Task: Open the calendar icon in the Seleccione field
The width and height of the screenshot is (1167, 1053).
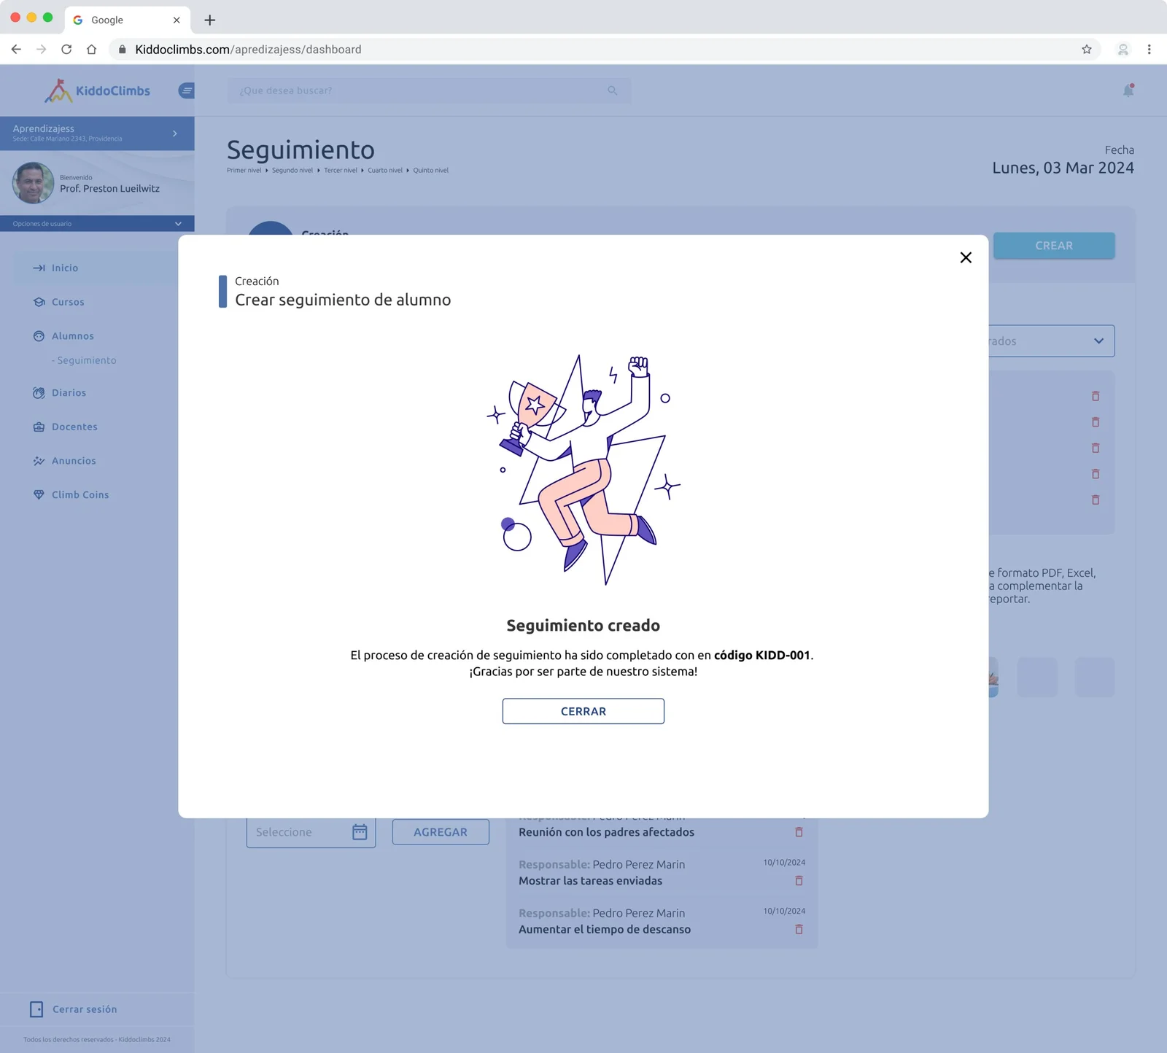Action: click(x=360, y=832)
